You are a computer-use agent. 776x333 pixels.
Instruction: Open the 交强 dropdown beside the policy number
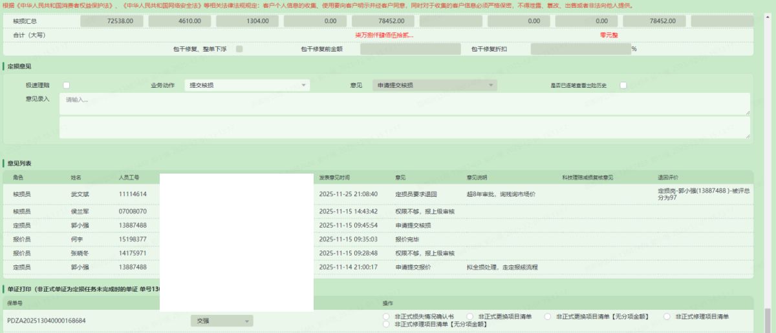pyautogui.click(x=221, y=321)
